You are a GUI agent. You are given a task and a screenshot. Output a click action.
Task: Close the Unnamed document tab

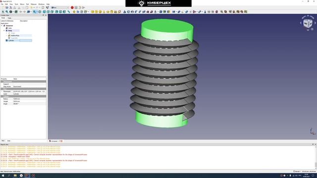tap(61, 141)
